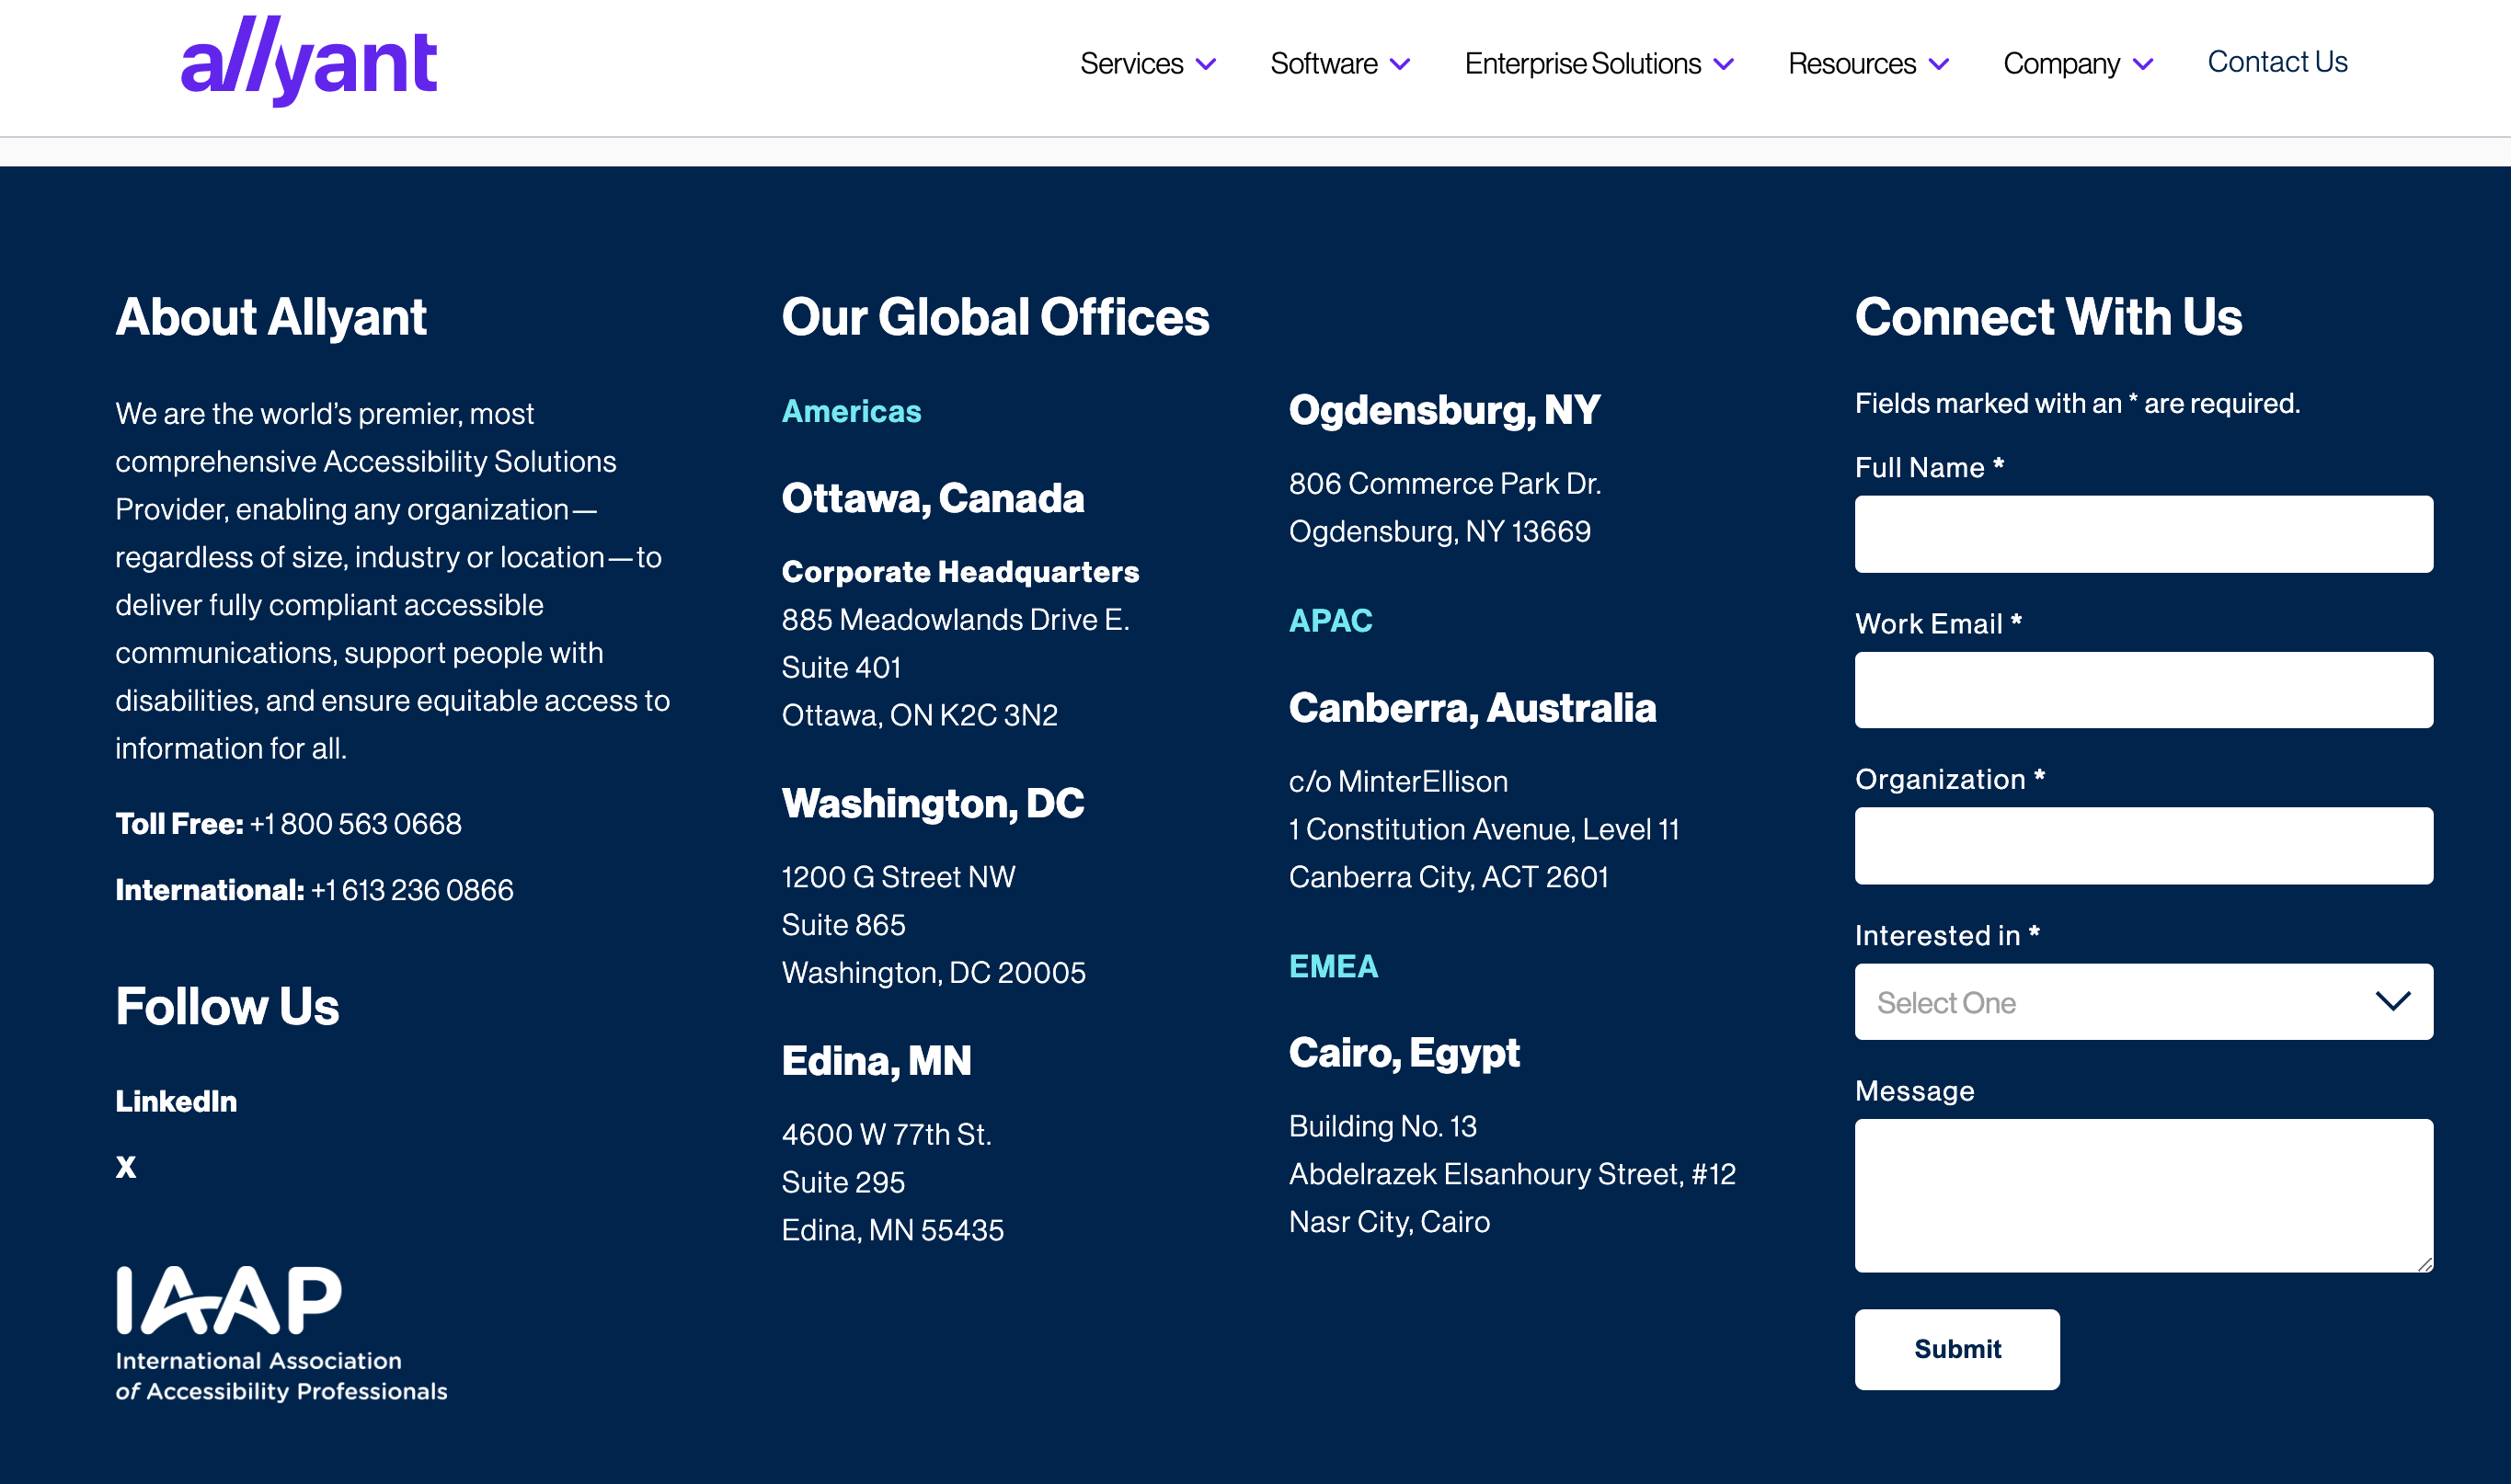Open the Enterprise Solutions menu item
The image size is (2511, 1484).
point(1583,63)
